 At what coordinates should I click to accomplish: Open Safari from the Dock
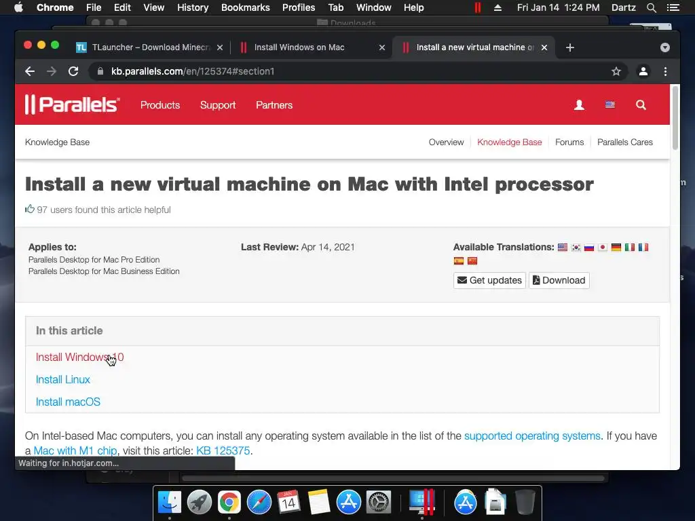pos(259,502)
